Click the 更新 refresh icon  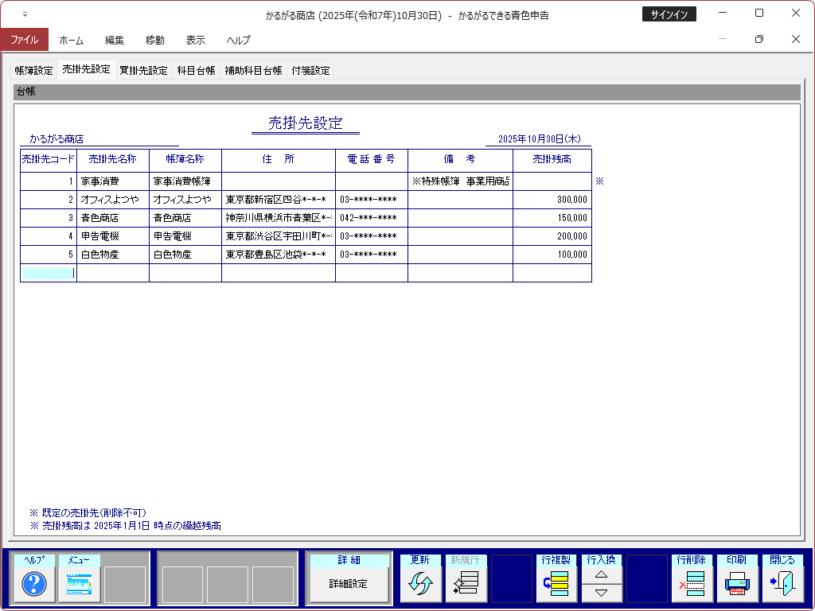[x=419, y=585]
